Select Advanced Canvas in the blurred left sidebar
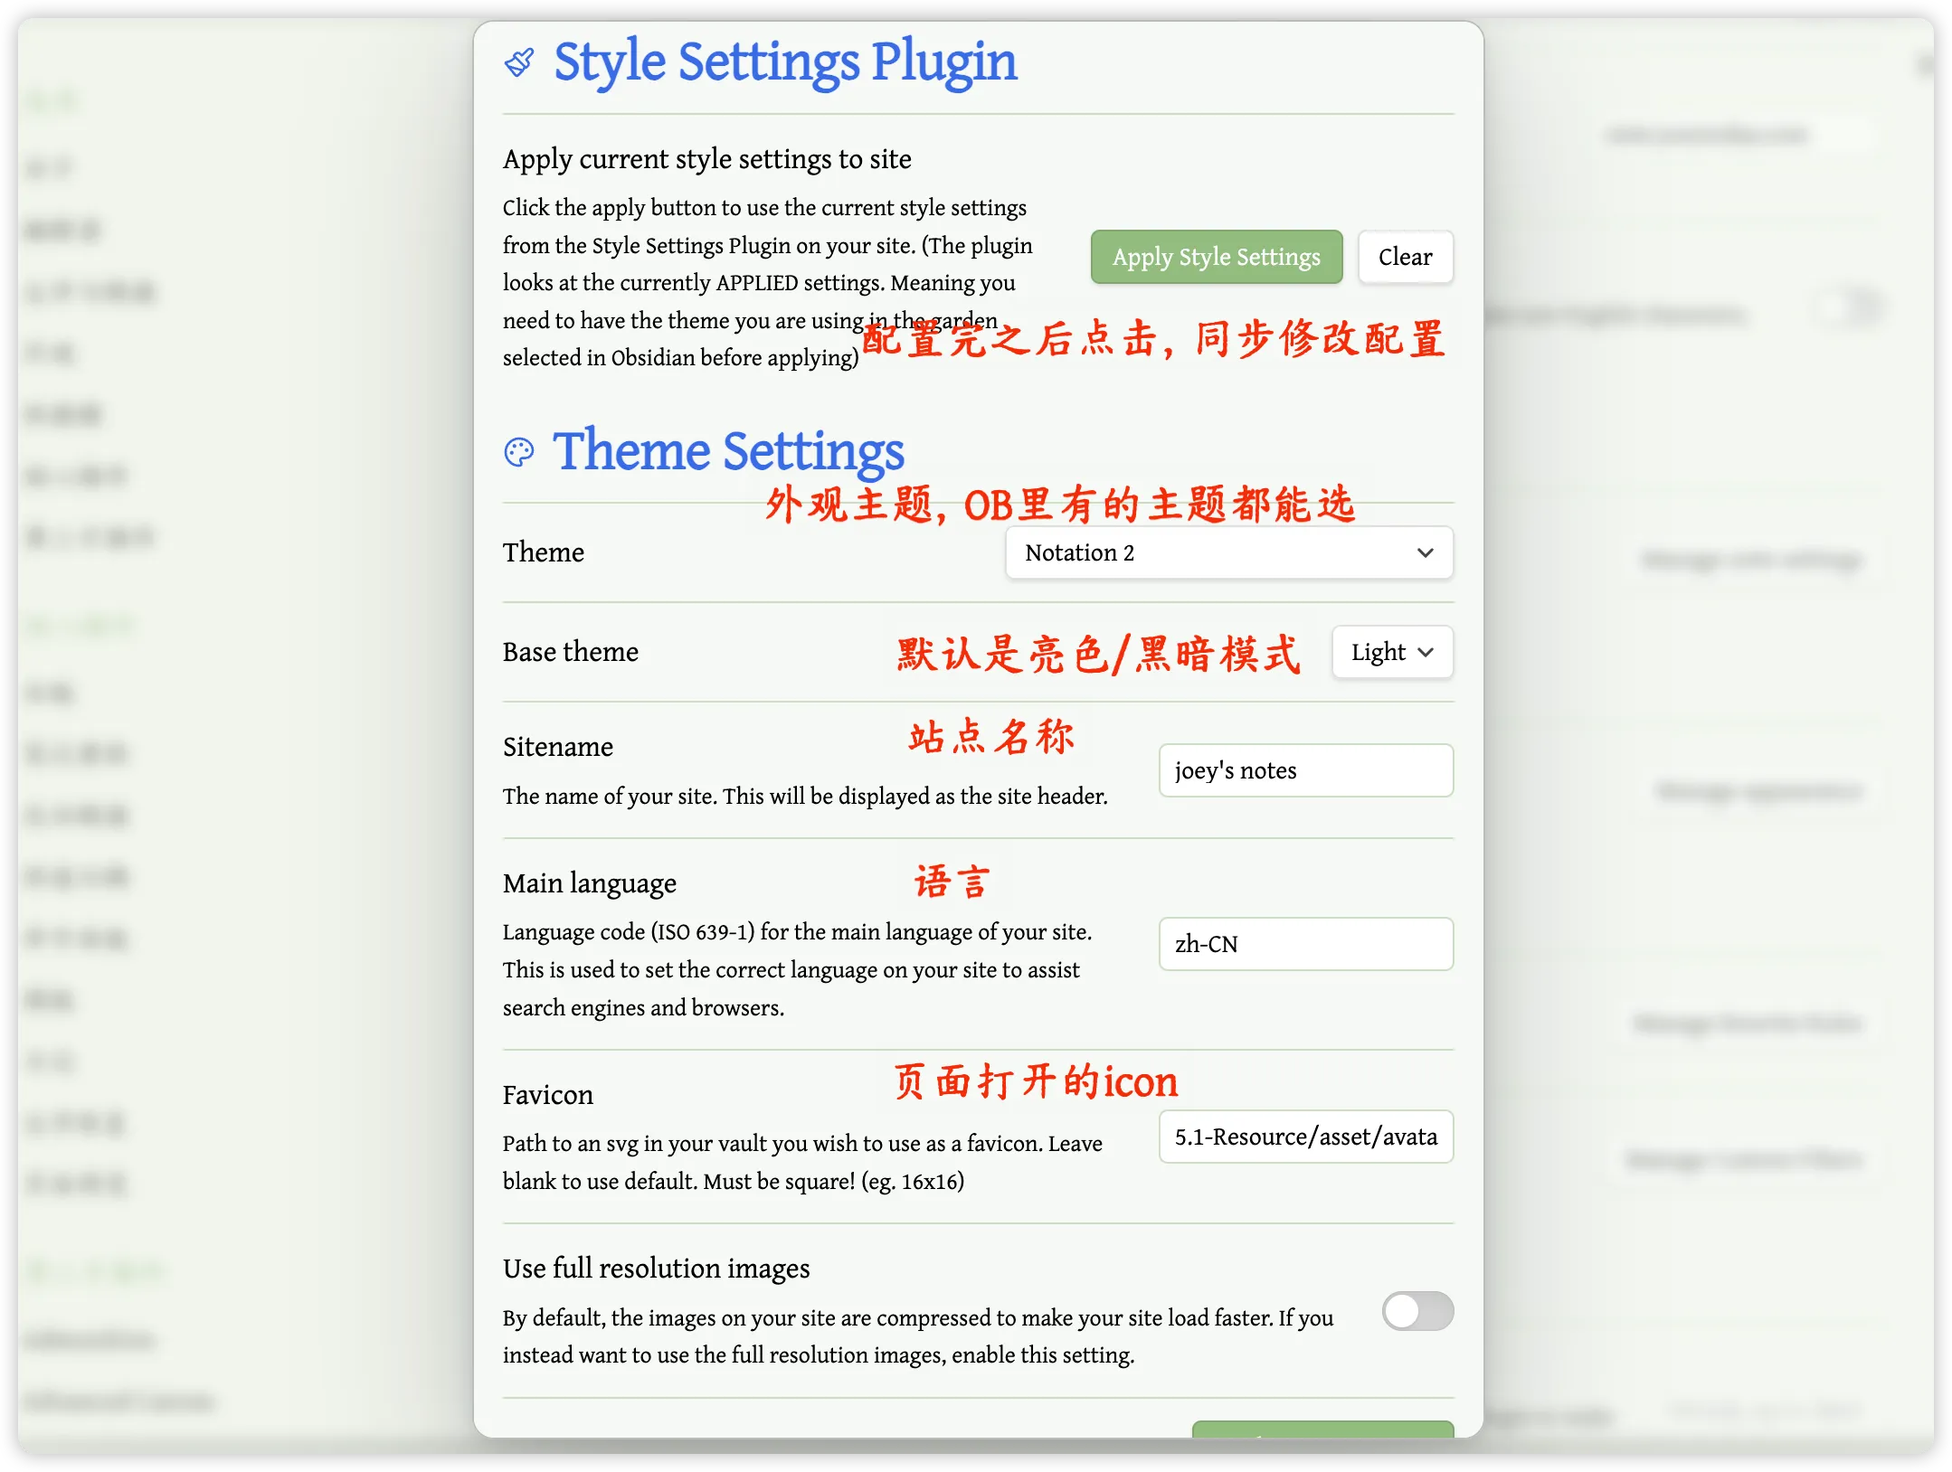This screenshot has width=1952, height=1472. (x=119, y=1401)
